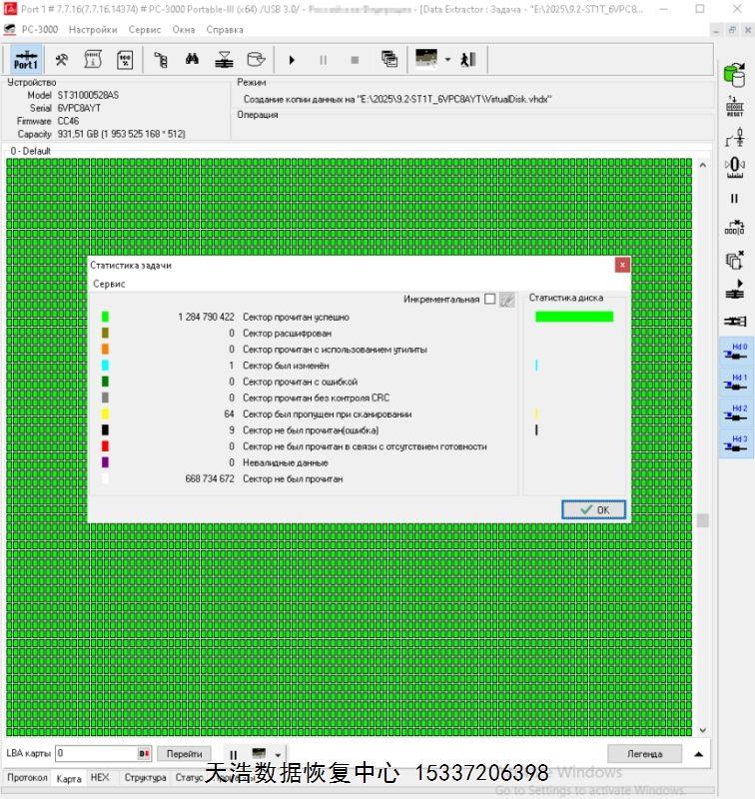Click the green disk copy icon
755x799 pixels.
tap(735, 74)
